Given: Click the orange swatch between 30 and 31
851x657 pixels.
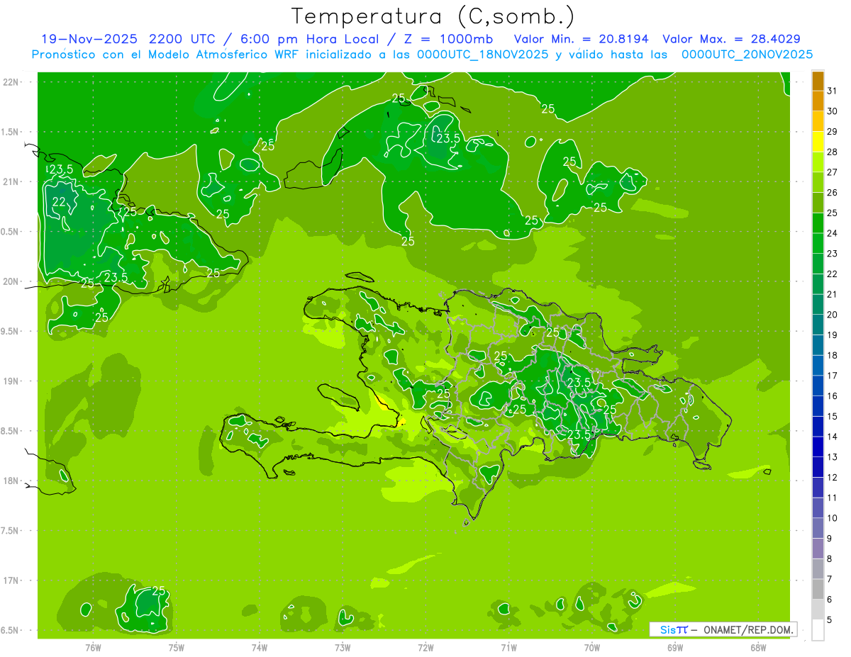Looking at the screenshot, I should click(x=818, y=101).
